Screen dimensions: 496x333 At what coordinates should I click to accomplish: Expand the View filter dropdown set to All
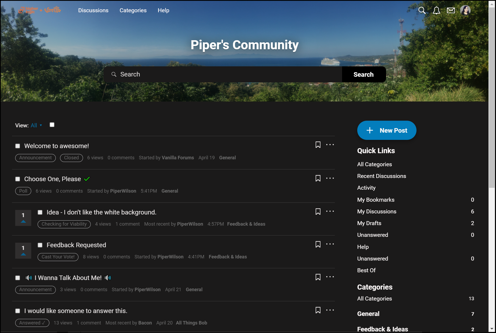click(36, 125)
